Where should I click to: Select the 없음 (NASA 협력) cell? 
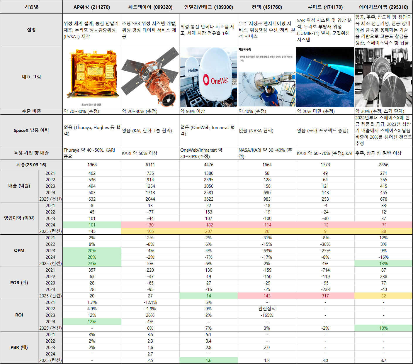coord(267,131)
